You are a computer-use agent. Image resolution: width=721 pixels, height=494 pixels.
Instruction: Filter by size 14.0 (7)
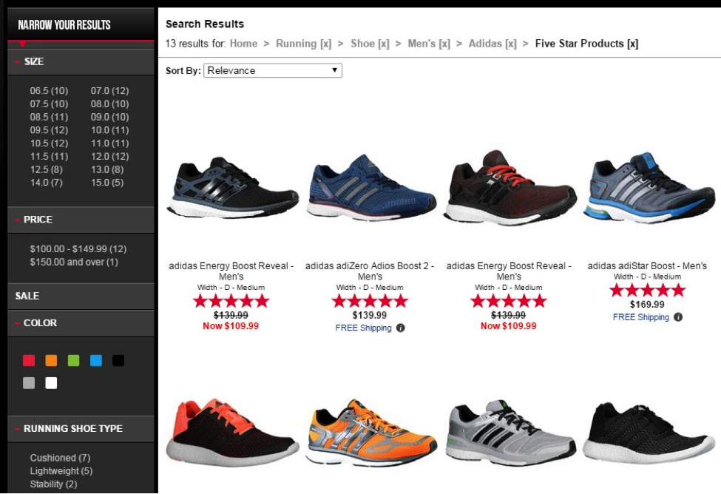coord(46,183)
